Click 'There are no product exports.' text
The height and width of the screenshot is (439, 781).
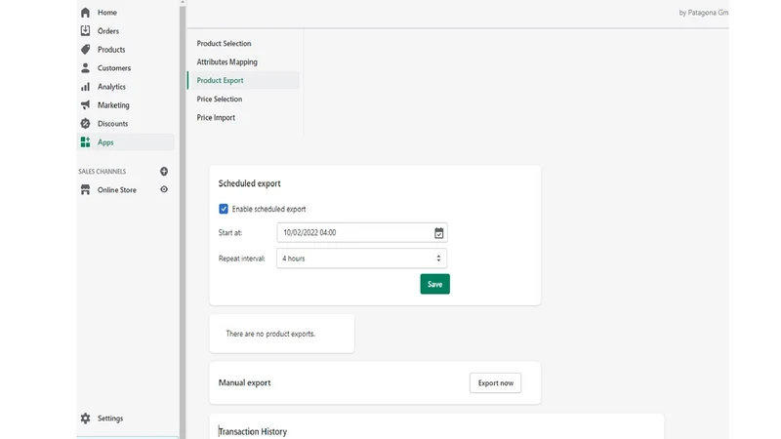point(270,334)
